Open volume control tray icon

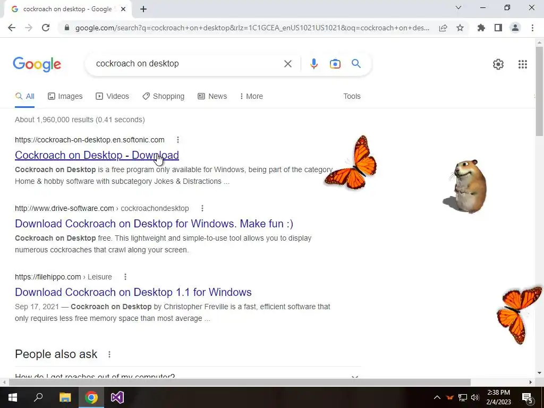475,397
